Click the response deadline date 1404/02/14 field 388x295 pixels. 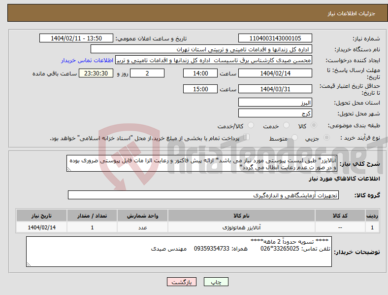click(275, 73)
